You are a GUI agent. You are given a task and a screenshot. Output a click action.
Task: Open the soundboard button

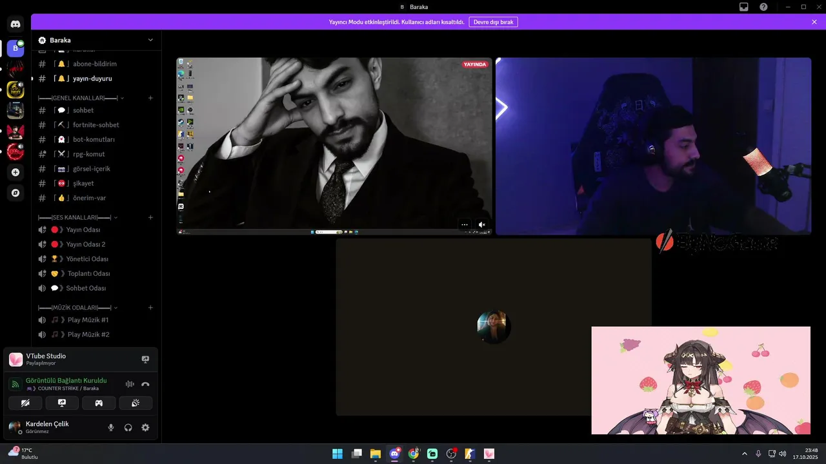point(136,403)
